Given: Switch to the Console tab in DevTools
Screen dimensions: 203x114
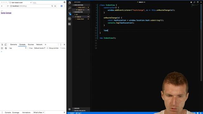Looking at the screenshot, I should [x=22, y=45].
